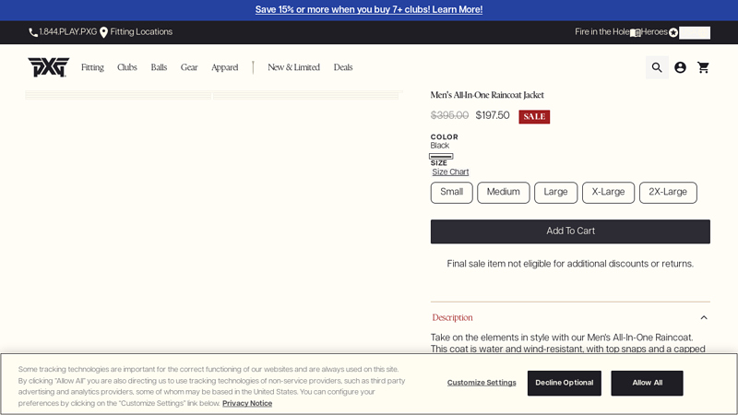The width and height of the screenshot is (738, 415).
Task: Click the 1.844.PLAY.PXG phone number
Action: click(67, 32)
